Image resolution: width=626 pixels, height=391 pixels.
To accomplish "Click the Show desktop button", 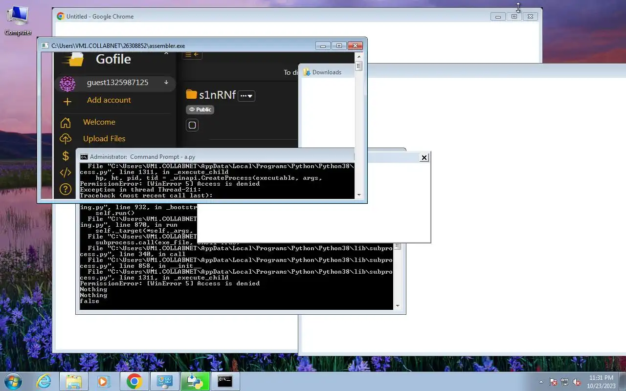I will (622, 382).
